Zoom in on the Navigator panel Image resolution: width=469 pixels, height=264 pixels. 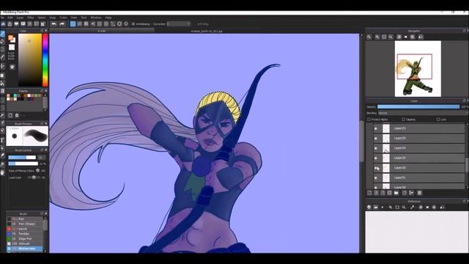point(377,37)
